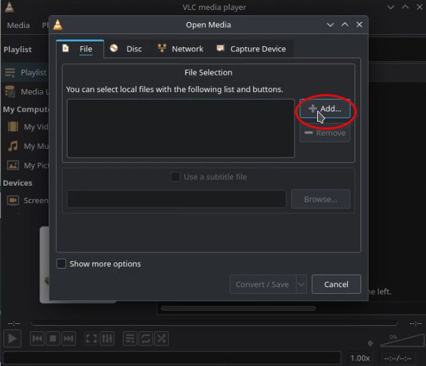Toggle the playlist view icon
Screen dimensions: 426x366
(x=130, y=339)
